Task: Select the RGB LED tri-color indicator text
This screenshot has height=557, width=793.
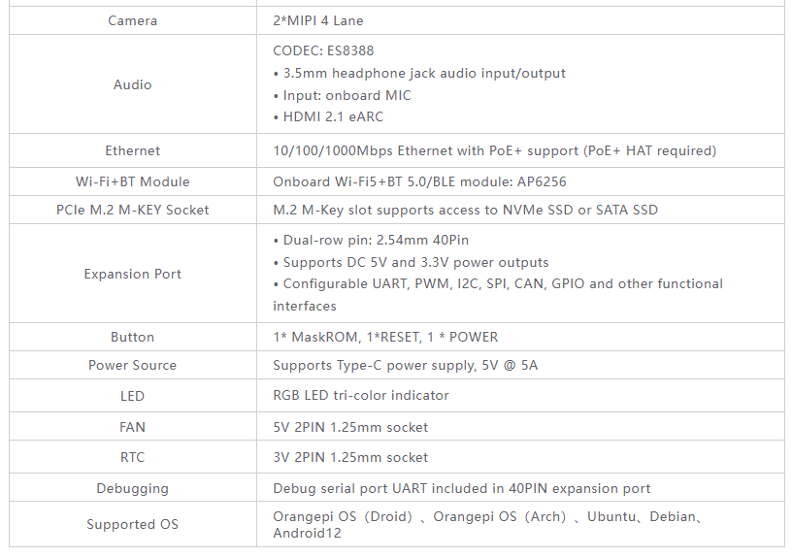Action: tap(361, 395)
